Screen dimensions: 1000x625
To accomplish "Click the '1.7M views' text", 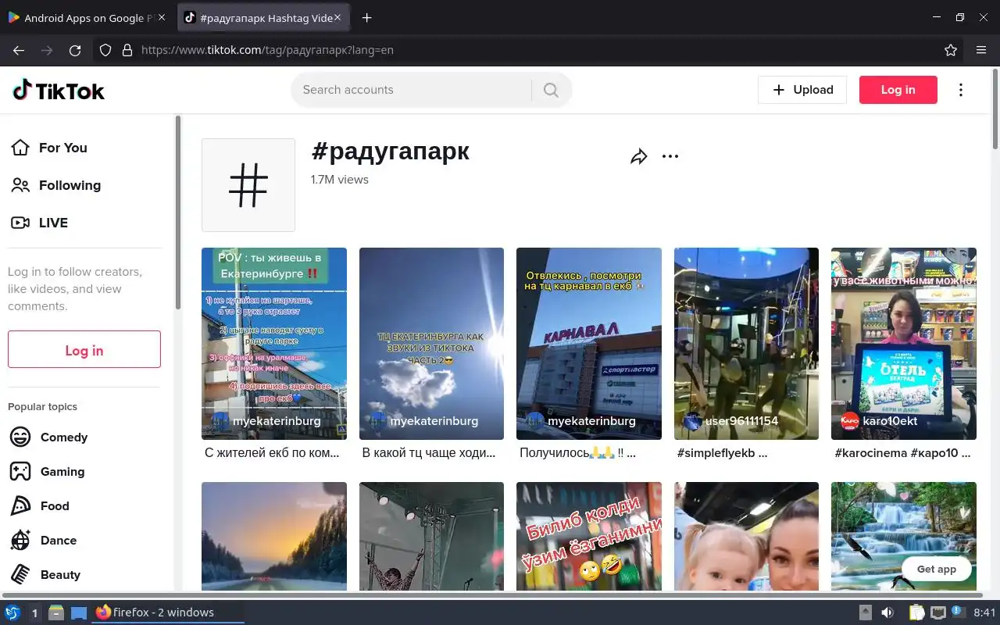I will tap(340, 180).
